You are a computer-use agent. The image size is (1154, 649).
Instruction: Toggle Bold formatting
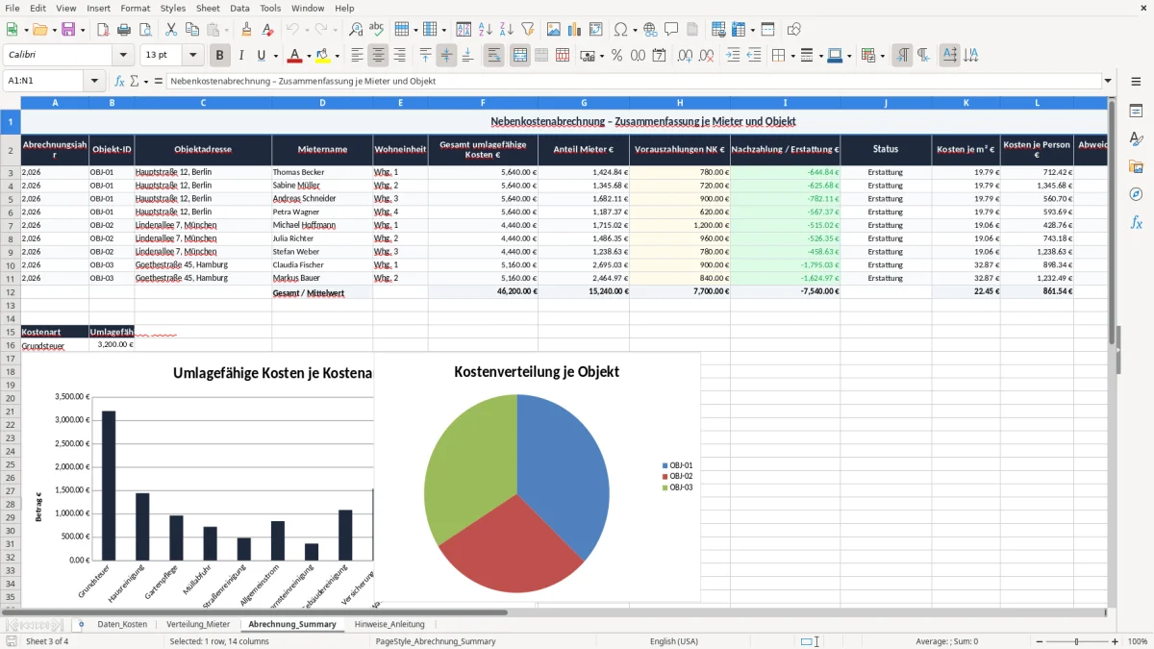click(220, 56)
